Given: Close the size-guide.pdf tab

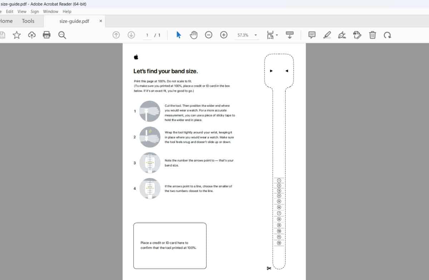Looking at the screenshot, I should (x=101, y=21).
